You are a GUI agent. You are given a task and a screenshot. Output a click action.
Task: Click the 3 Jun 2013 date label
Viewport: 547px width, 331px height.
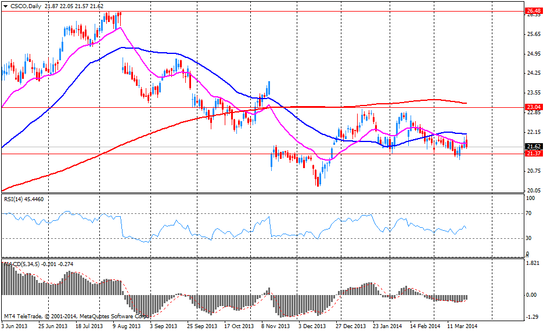15,326
